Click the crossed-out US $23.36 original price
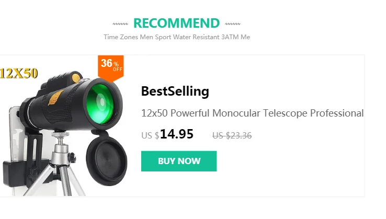Image resolution: width=386 pixels, height=219 pixels. tap(232, 135)
